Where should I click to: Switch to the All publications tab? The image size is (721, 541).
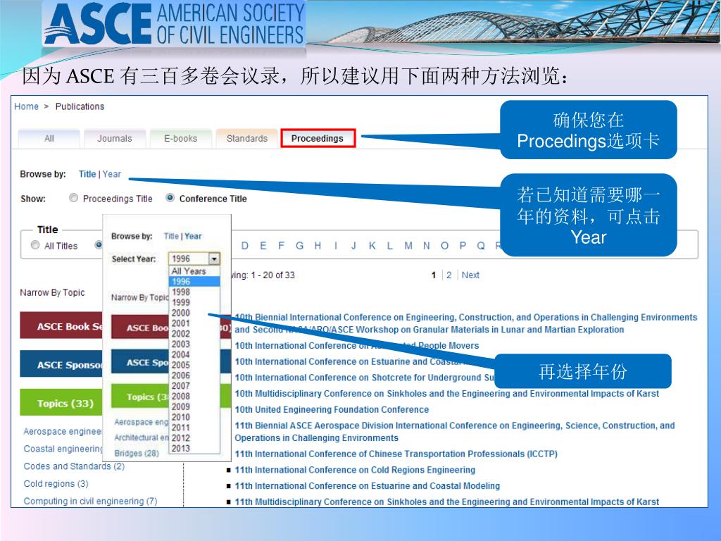click(49, 139)
